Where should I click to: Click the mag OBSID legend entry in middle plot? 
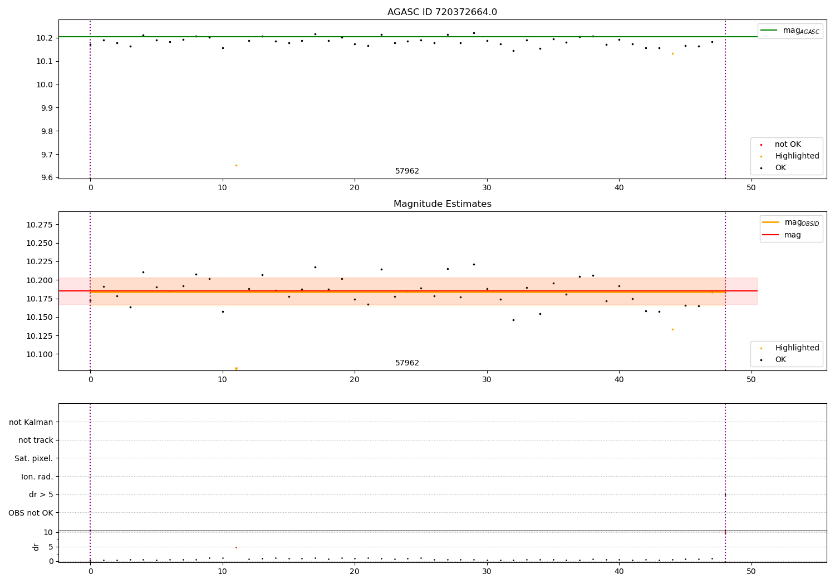point(791,222)
